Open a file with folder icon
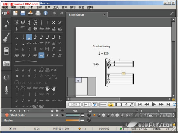The height and width of the screenshot is (133, 178). [23, 13]
